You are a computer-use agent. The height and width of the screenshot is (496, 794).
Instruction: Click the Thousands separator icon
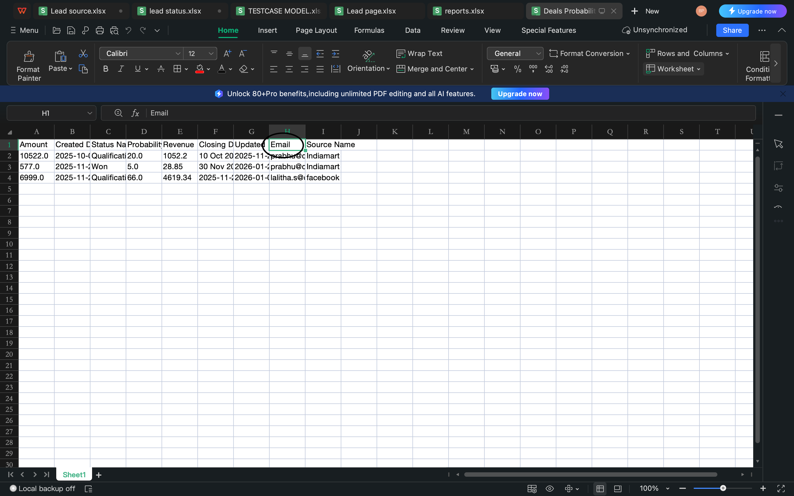pos(533,69)
